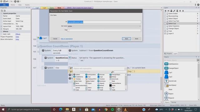
Task: Open Windows Start menu
Action: 3,110
